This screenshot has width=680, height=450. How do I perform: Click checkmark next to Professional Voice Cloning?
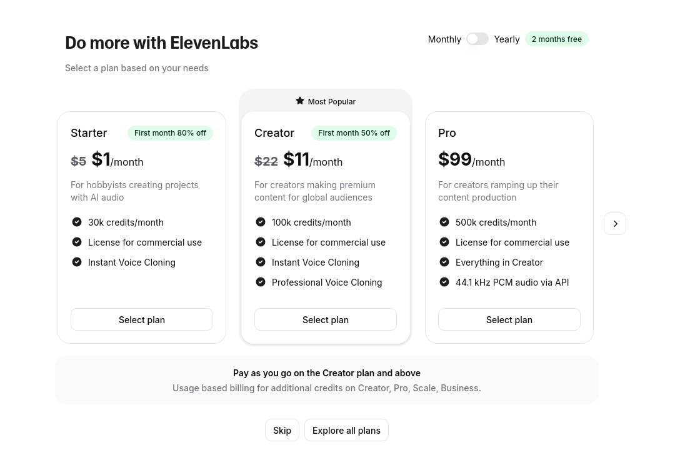coord(261,282)
